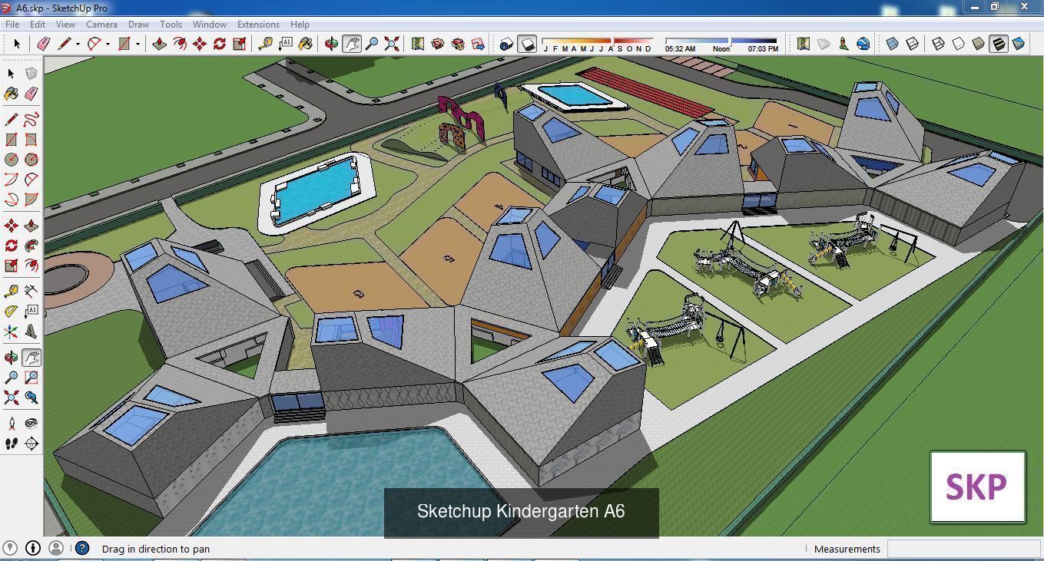The width and height of the screenshot is (1044, 561).
Task: Toggle Terrain display icon
Action: [x=824, y=44]
